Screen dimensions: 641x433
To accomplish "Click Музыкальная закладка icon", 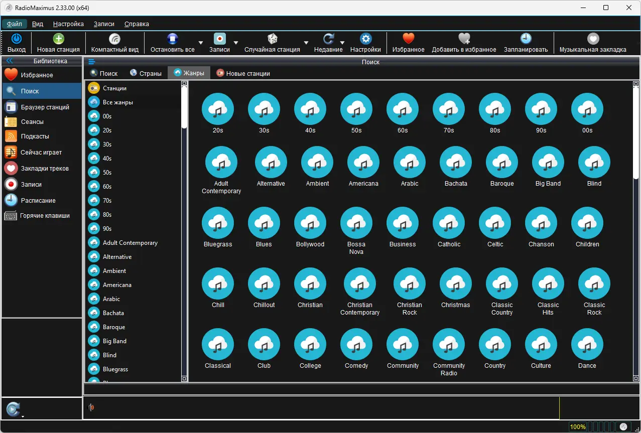I will [593, 39].
